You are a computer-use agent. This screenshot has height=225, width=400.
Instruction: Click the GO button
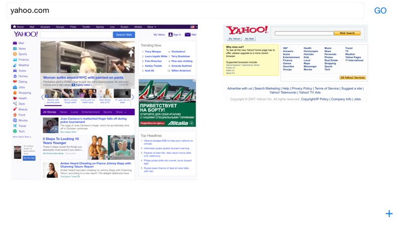coord(380,11)
